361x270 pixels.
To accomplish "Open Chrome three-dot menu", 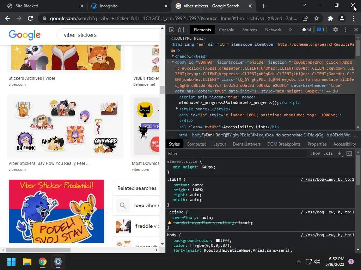I will click(353, 18).
